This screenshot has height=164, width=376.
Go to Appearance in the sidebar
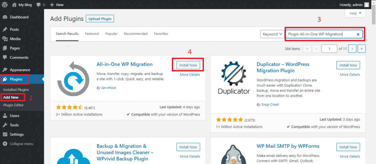click(20, 70)
